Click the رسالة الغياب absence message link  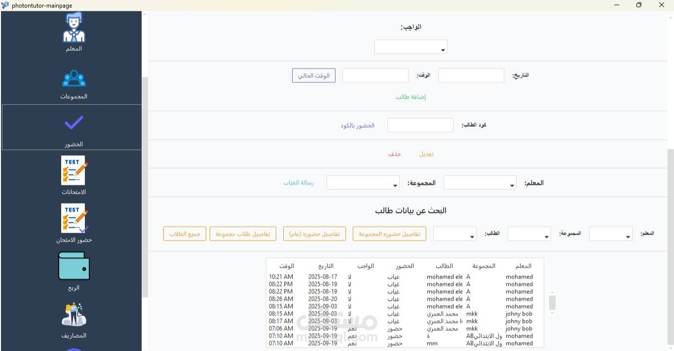(x=298, y=183)
